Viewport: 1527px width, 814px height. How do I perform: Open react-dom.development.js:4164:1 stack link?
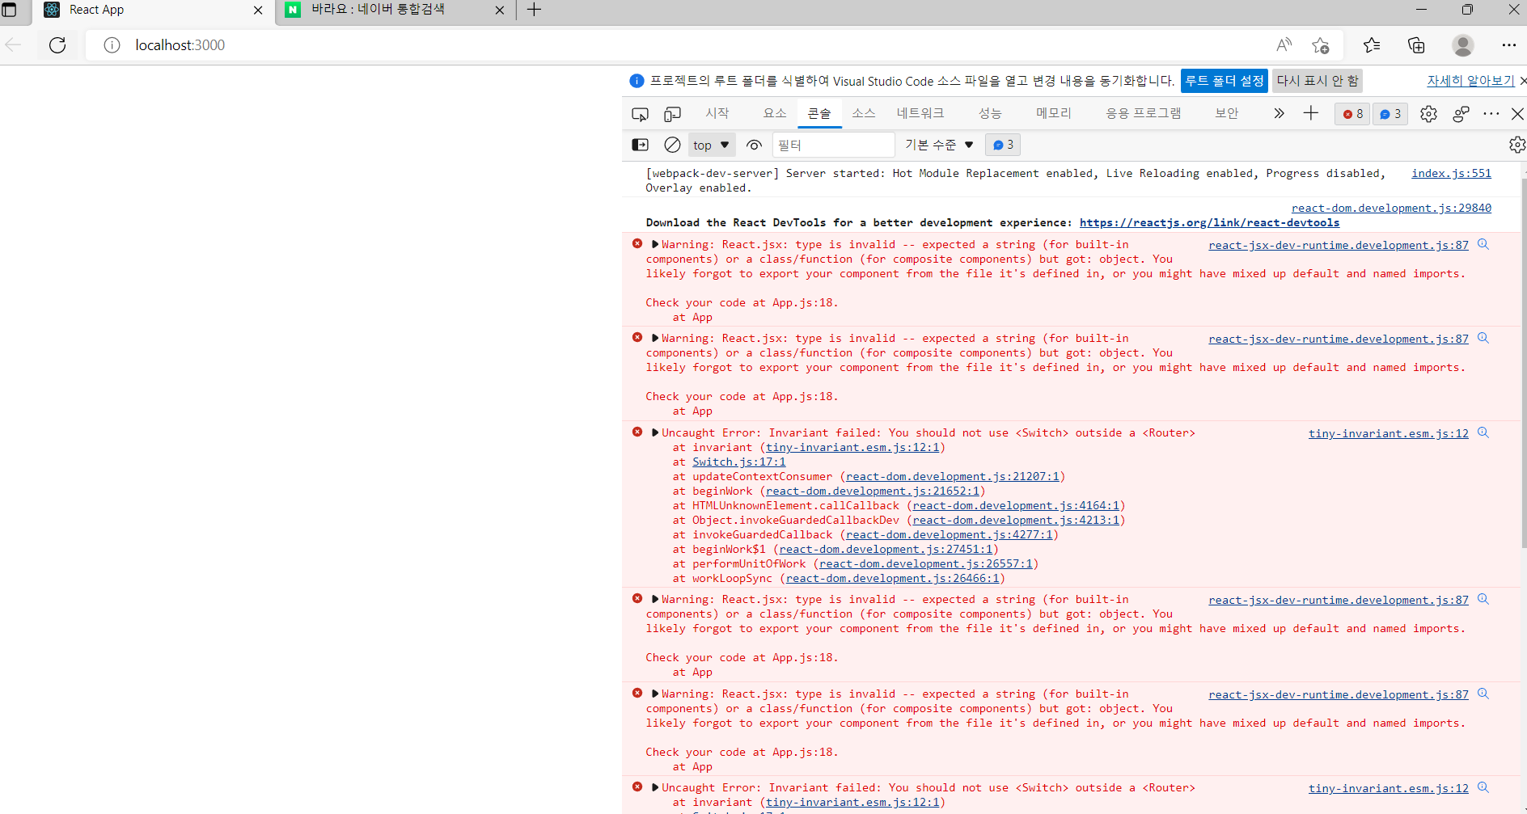(1016, 505)
